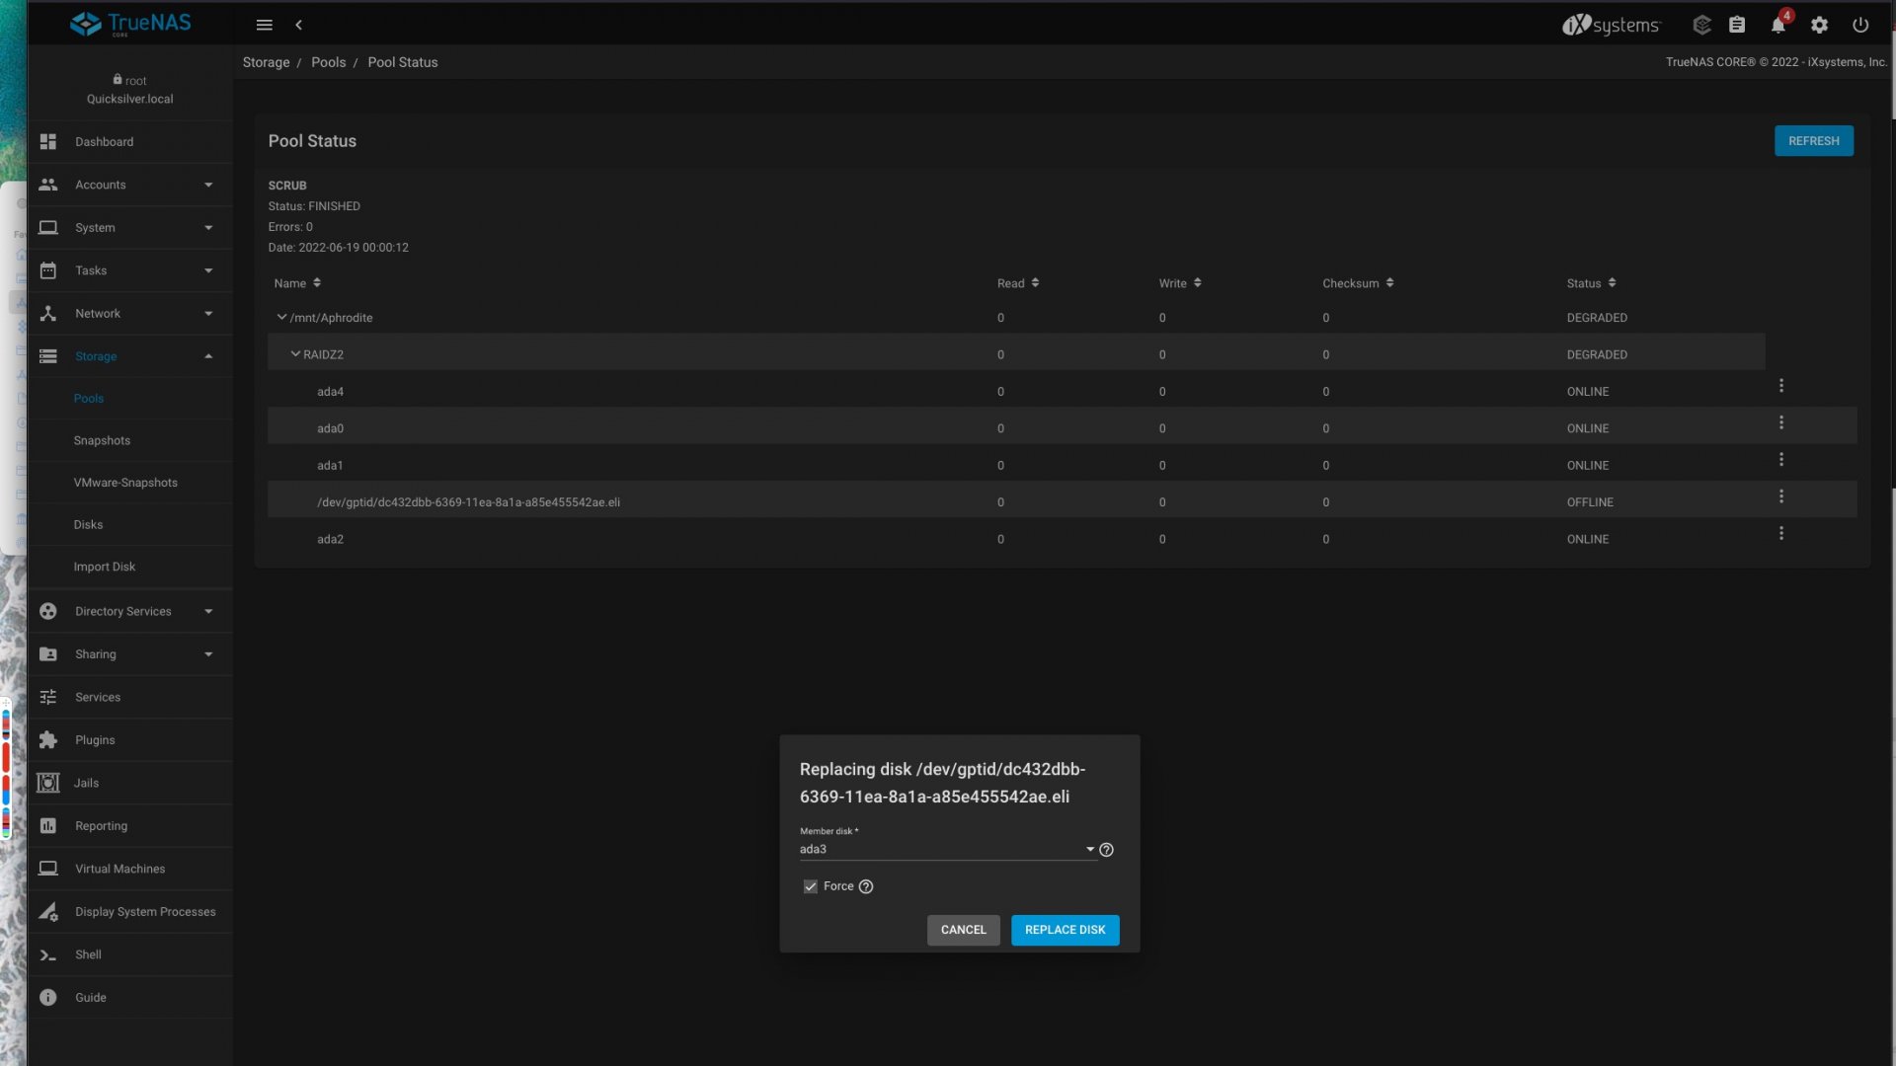Open the alerts bell notifications
Viewport: 1896px width, 1066px height.
1778,25
